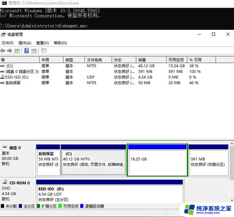Open the 操作(A) menu
This screenshot has width=234, height=217.
click(x=25, y=43)
